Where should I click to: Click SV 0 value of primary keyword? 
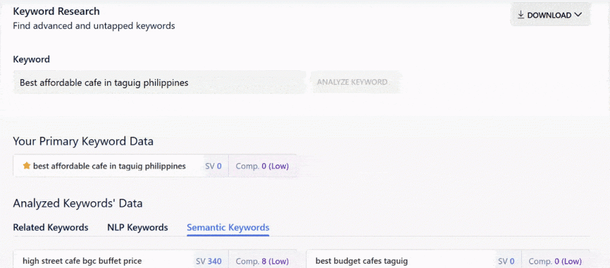(x=213, y=166)
